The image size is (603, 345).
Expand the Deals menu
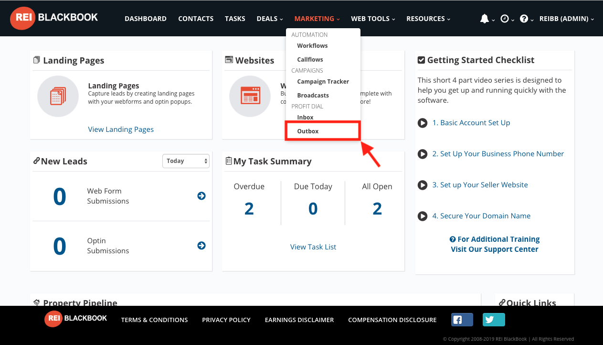click(x=270, y=19)
